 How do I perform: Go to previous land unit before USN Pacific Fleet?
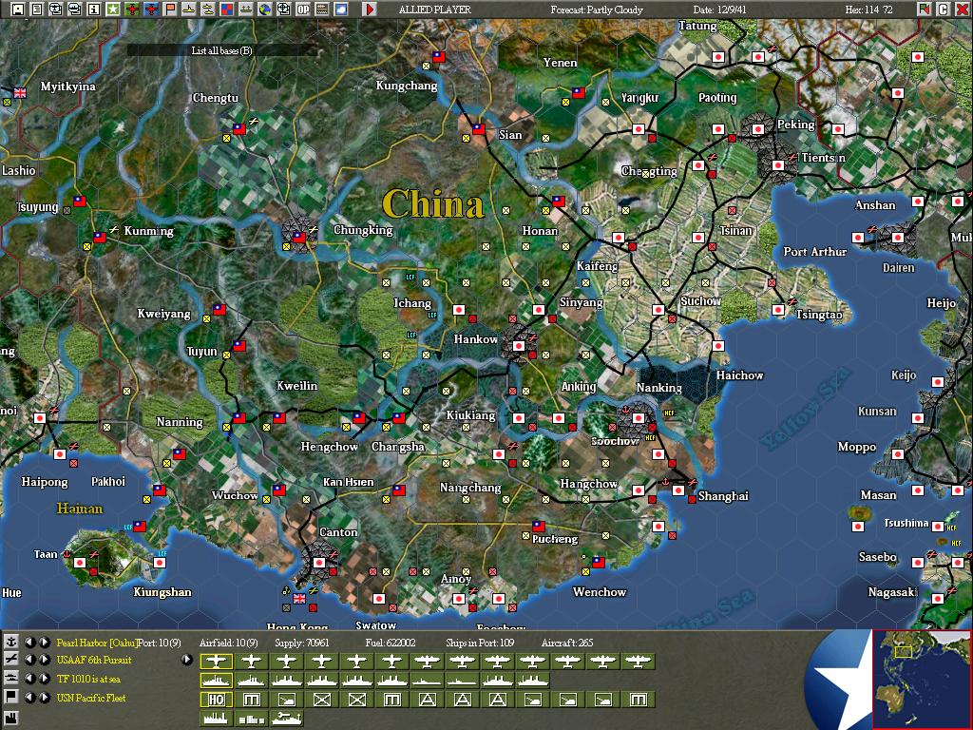coord(29,697)
